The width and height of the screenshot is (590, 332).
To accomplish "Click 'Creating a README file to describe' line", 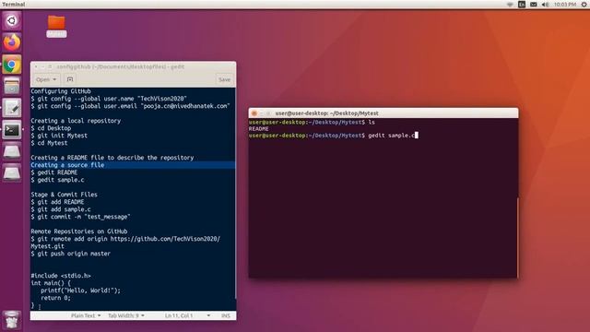I will [x=112, y=158].
